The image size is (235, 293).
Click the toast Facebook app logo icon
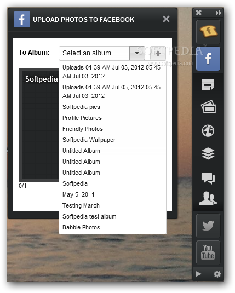coord(208,32)
